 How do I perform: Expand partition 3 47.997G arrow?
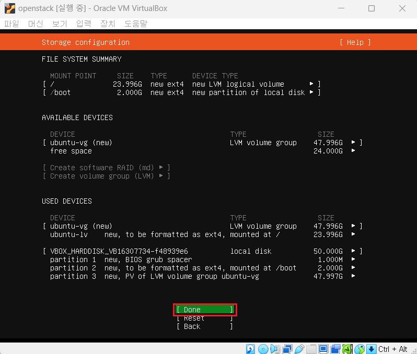pos(353,276)
